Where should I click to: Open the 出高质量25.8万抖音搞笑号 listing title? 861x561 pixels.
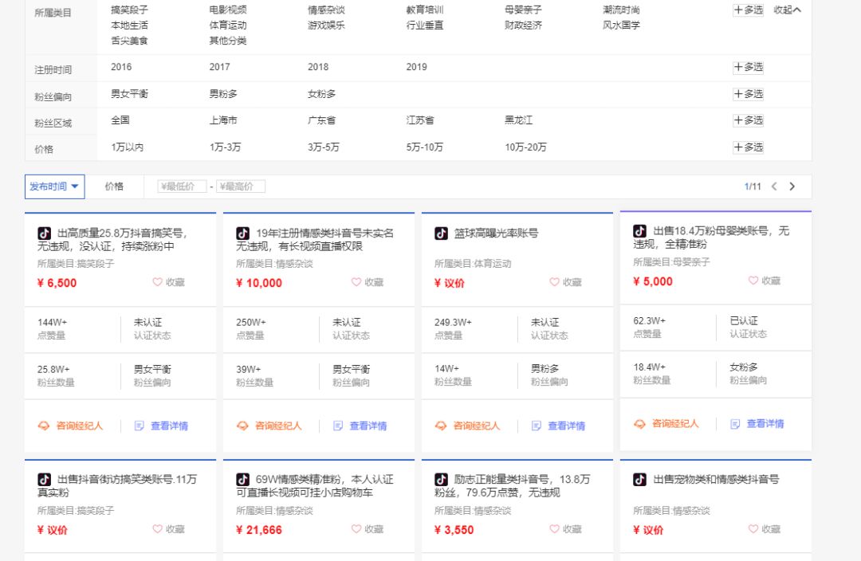click(x=112, y=240)
